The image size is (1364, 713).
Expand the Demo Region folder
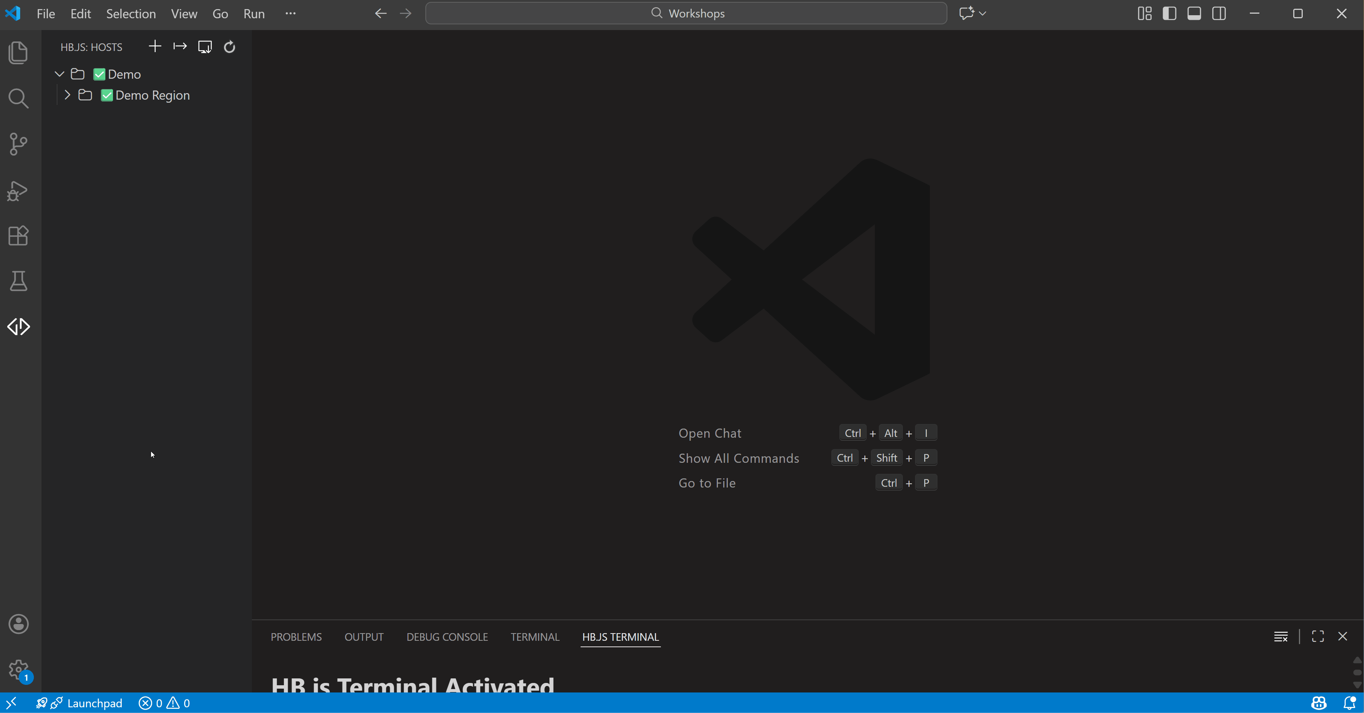(67, 95)
